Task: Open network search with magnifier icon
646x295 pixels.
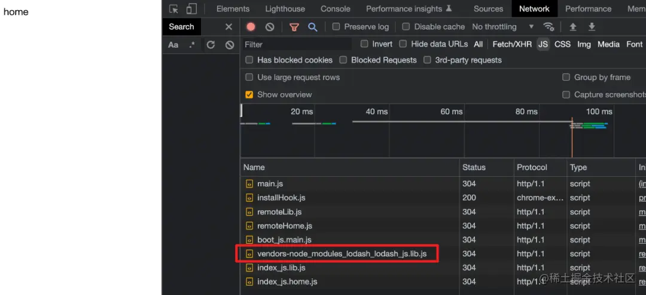Action: tap(313, 27)
